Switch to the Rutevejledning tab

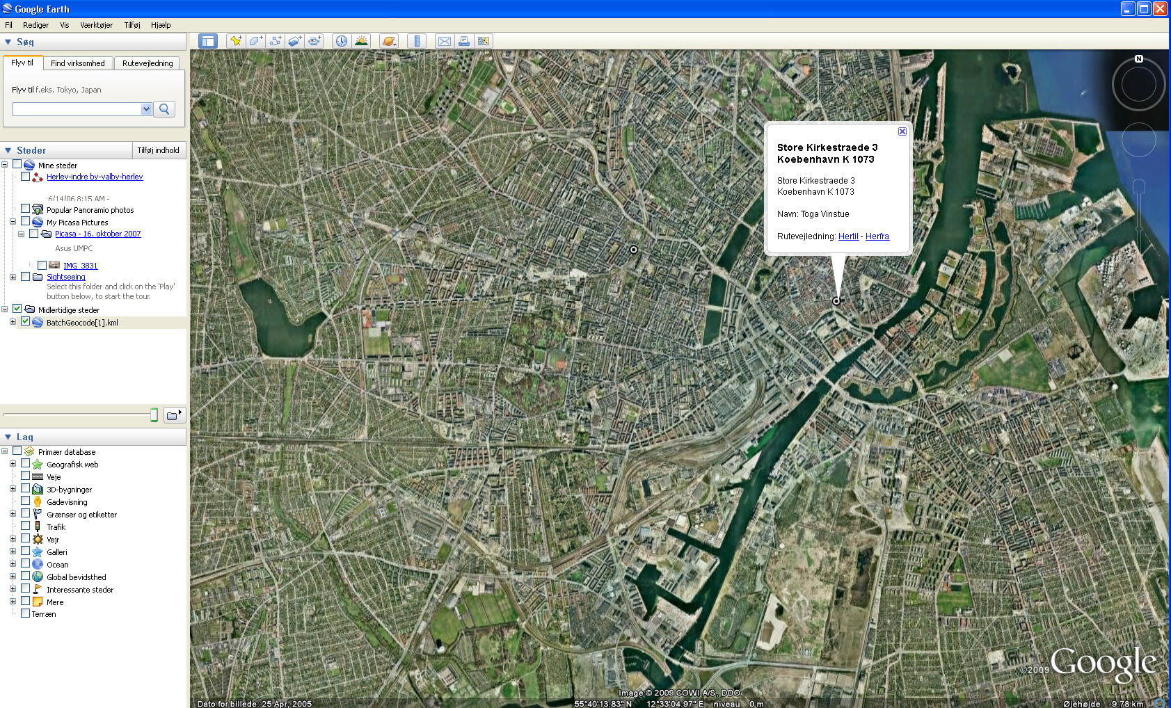tap(148, 63)
